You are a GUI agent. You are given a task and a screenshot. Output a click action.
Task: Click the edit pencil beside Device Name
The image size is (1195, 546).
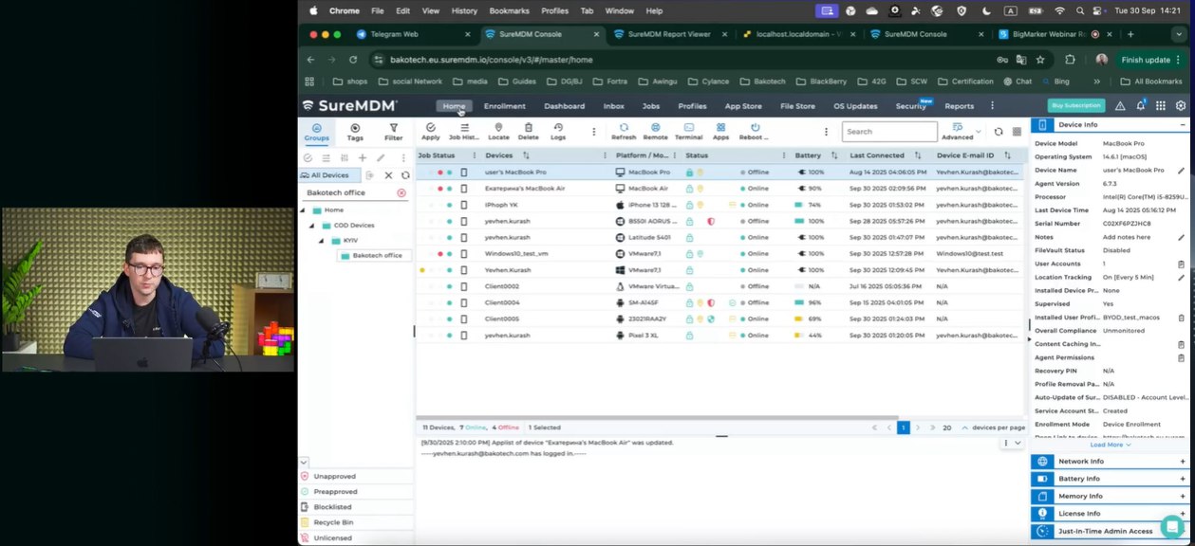pos(1181,170)
